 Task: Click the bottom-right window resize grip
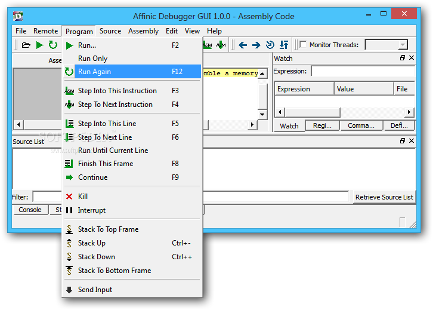point(413,225)
